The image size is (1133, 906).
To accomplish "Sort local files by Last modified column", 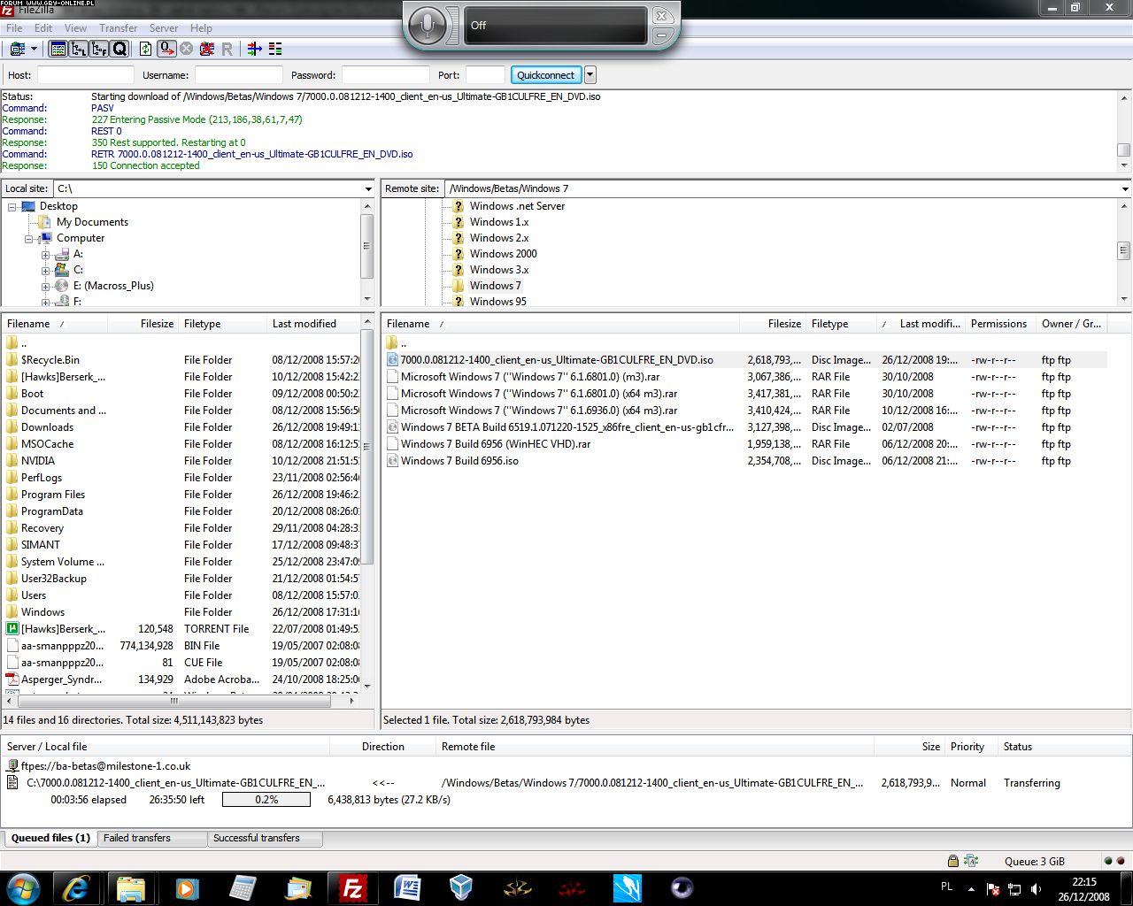I will click(x=313, y=324).
